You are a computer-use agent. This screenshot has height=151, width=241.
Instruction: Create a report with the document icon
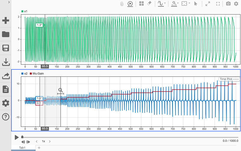click(6, 90)
